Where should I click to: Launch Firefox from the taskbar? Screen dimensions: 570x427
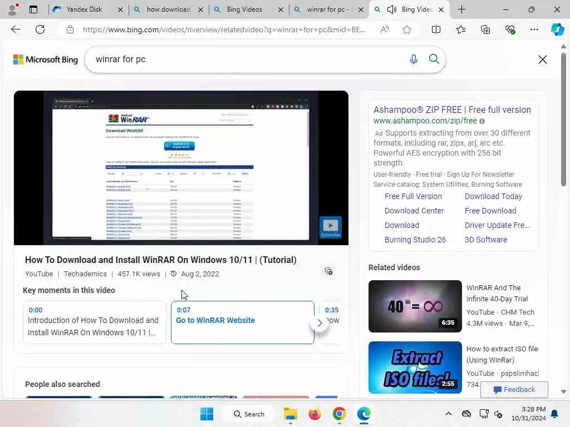pos(315,414)
